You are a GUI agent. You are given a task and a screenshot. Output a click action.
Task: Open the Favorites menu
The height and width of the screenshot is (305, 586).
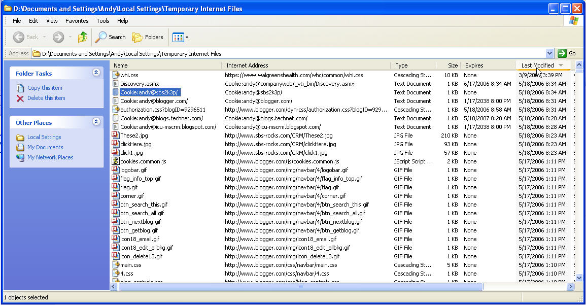pyautogui.click(x=77, y=21)
